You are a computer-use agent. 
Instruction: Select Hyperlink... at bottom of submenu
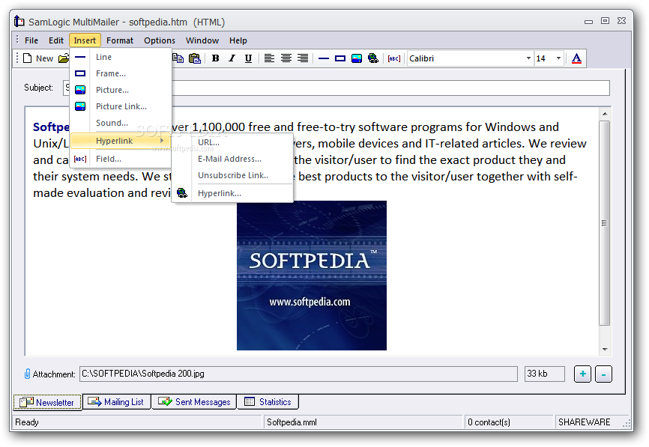[232, 193]
